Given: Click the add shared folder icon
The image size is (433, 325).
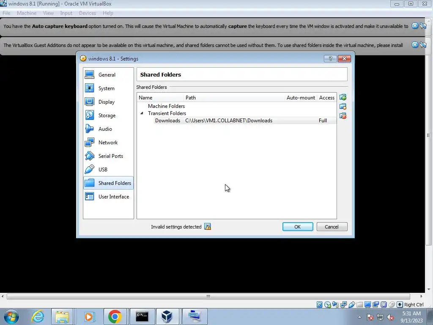Looking at the screenshot, I should click(343, 97).
